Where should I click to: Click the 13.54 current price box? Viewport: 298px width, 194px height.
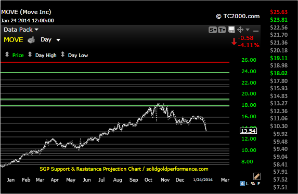(x=248, y=131)
